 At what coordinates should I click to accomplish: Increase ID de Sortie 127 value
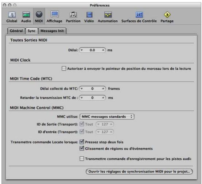click(x=111, y=124)
